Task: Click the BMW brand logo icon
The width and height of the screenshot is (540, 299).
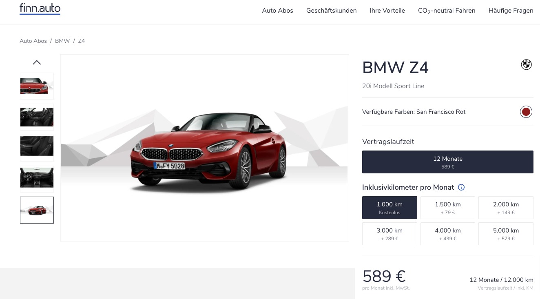Action: point(526,64)
